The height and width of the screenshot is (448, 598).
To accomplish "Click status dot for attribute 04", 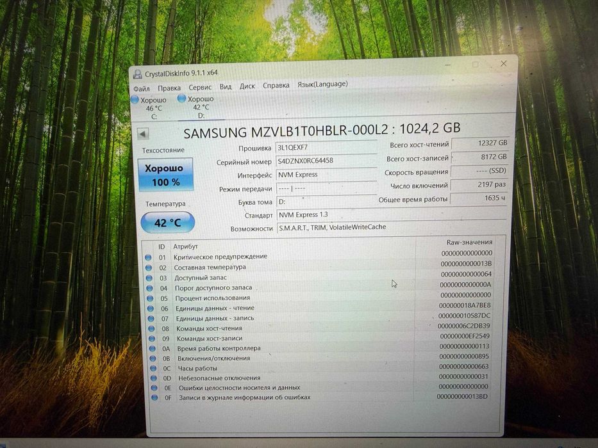I will [149, 289].
